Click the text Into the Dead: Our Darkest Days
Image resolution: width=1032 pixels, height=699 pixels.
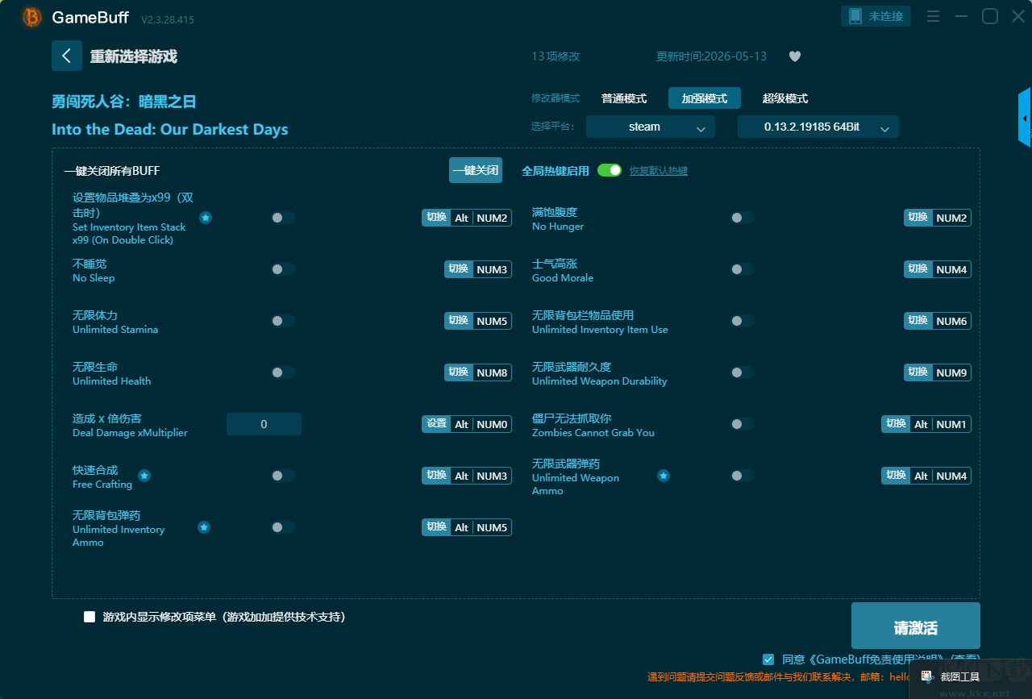tap(170, 129)
